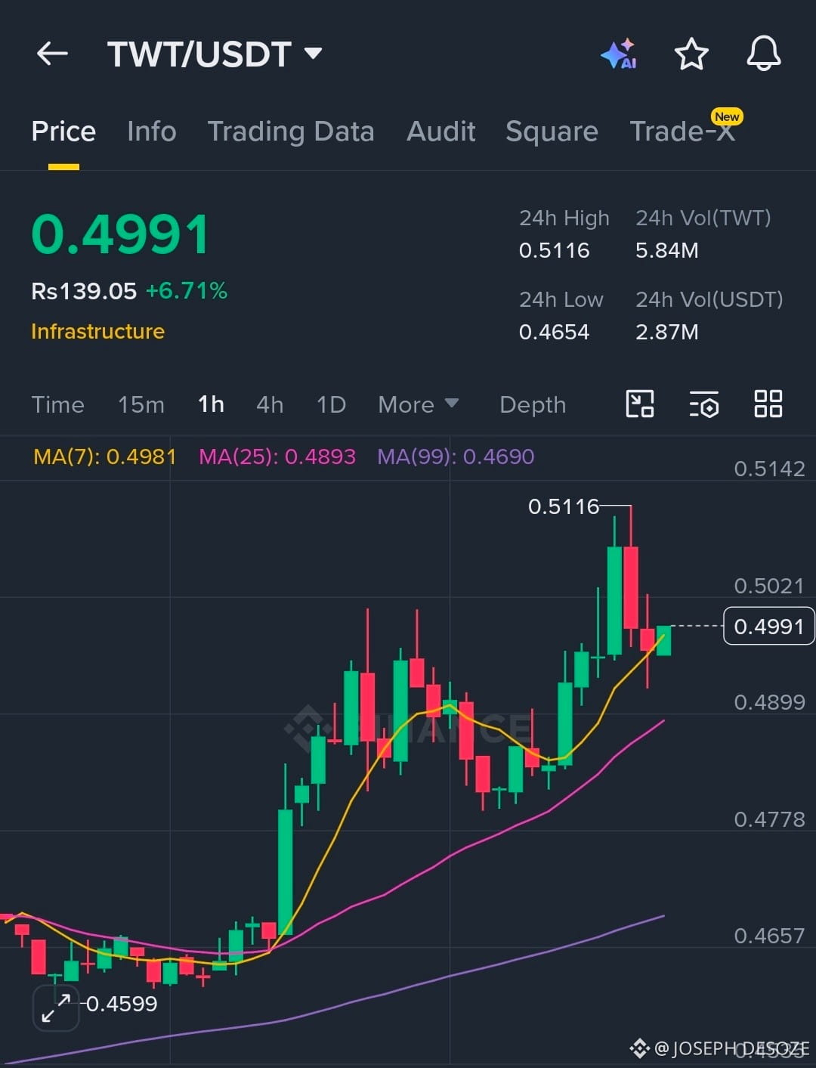Click the 0.4991 price tag on axis
816x1068 pixels.
point(768,626)
